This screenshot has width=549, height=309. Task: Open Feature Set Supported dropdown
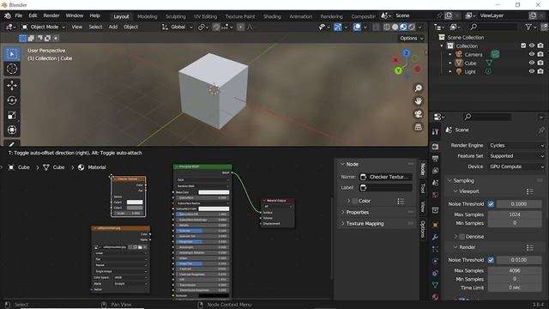(x=516, y=156)
